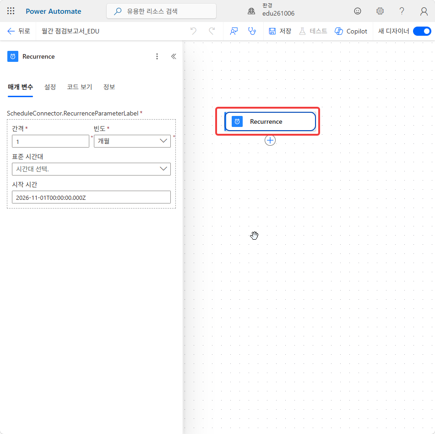This screenshot has width=435, height=434.
Task: Open the help question mark
Action: (402, 11)
